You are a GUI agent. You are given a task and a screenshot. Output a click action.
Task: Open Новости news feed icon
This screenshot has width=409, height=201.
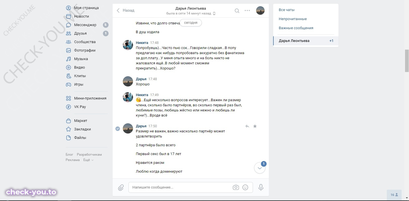click(68, 16)
